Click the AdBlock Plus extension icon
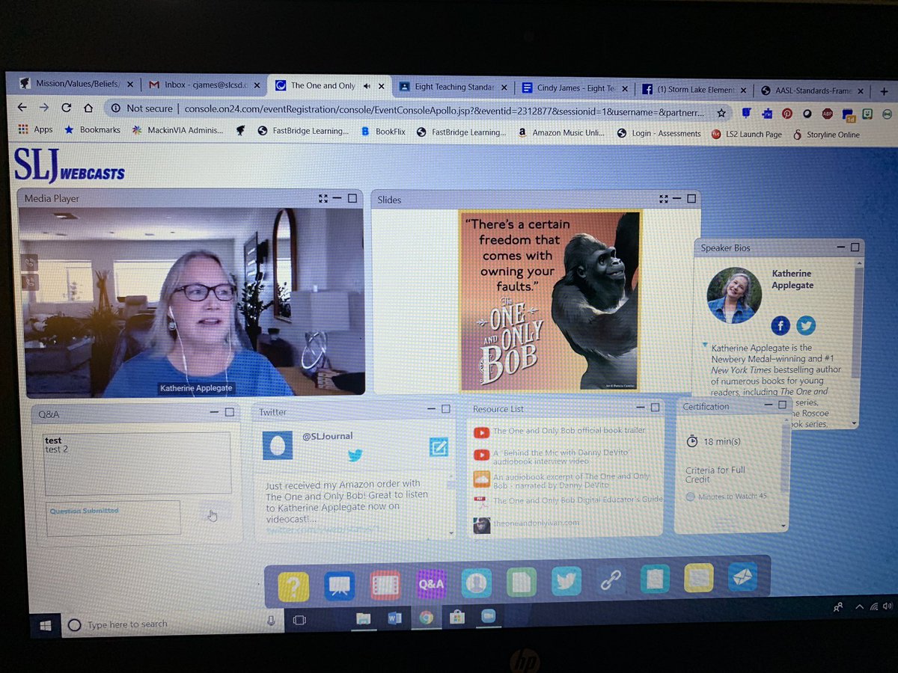The image size is (898, 673). point(828,114)
